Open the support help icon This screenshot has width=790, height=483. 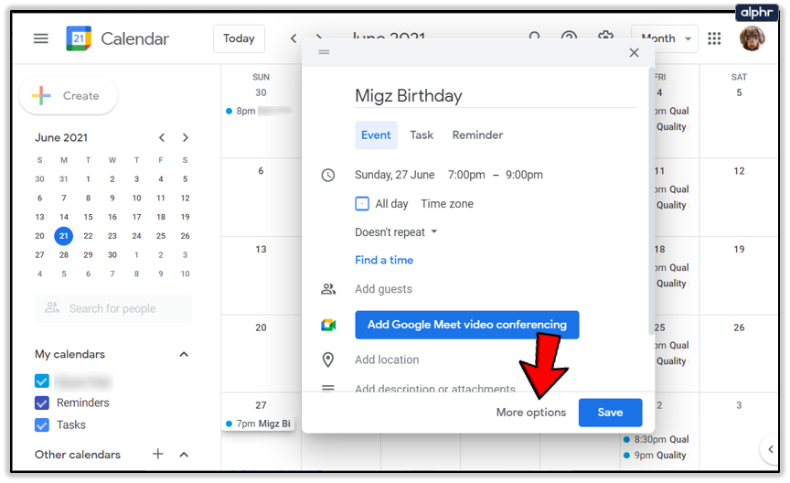[x=569, y=36]
